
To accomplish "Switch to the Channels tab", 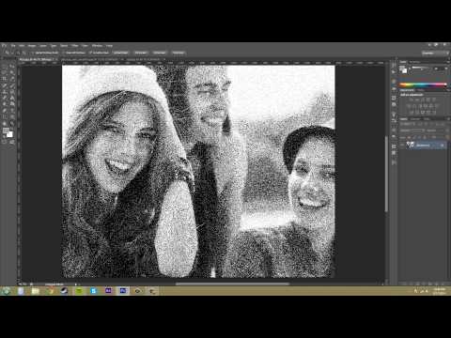I will coord(415,119).
